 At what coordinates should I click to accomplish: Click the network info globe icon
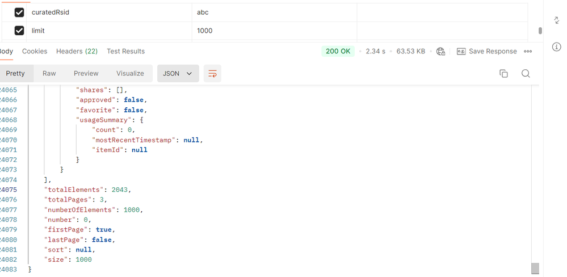coord(441,51)
